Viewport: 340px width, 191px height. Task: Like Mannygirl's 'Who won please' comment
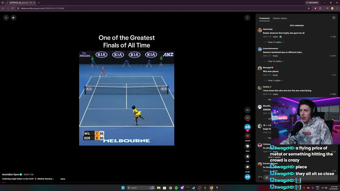(x=333, y=75)
